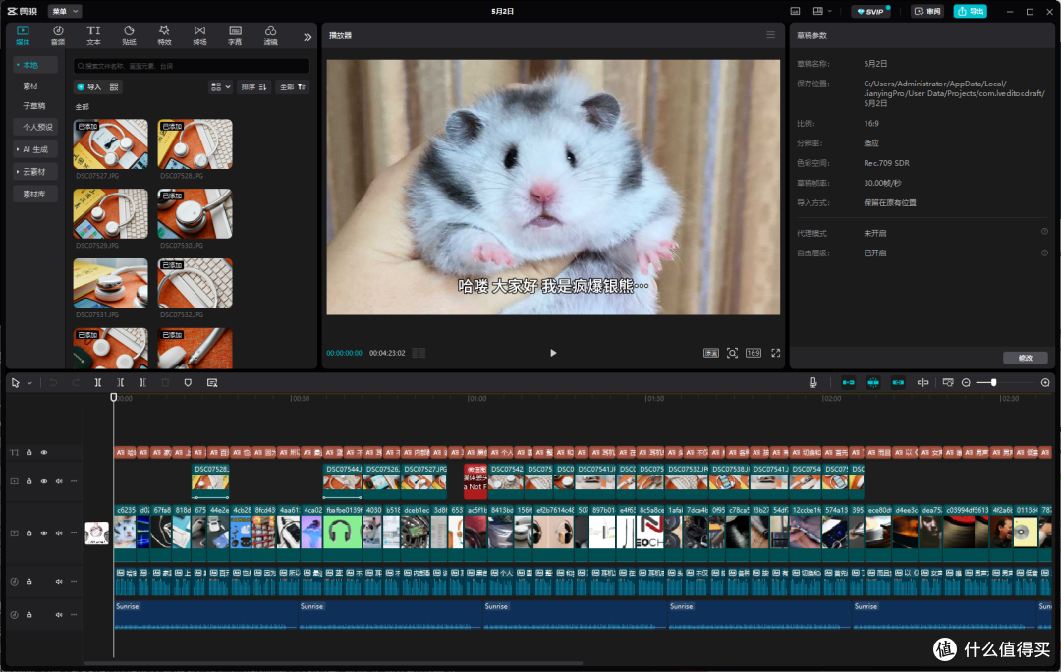
Task: Click the 导出 export button
Action: (970, 11)
